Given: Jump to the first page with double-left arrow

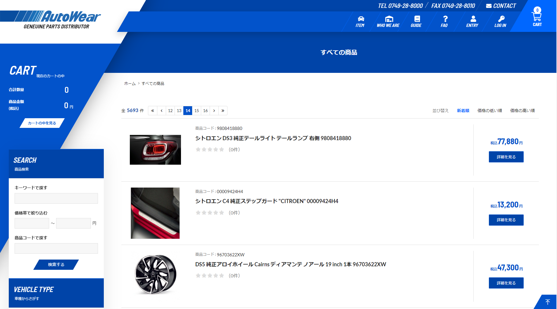Looking at the screenshot, I should point(153,111).
